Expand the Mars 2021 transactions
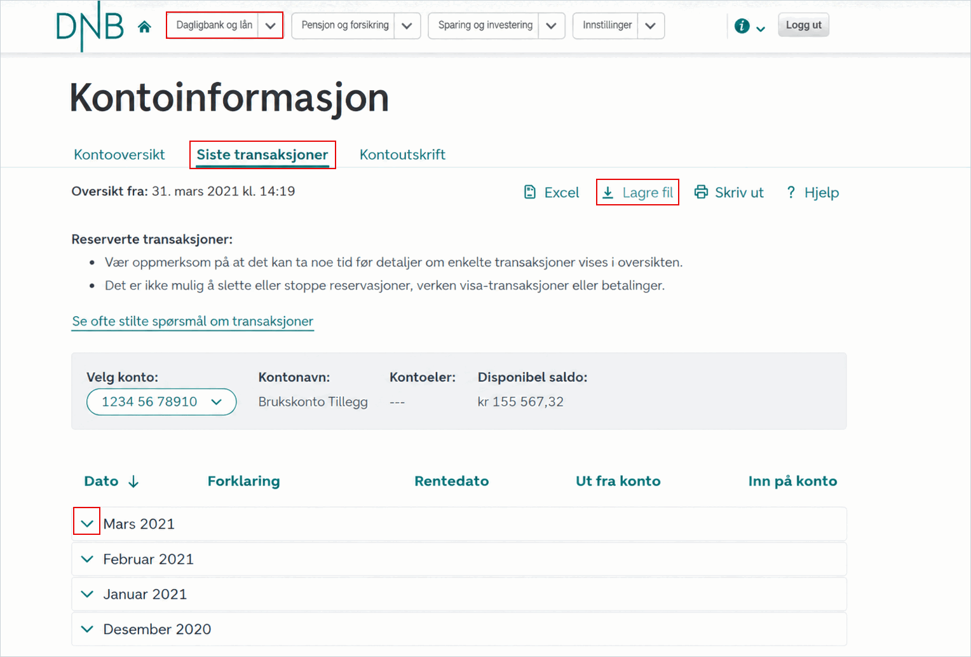 click(x=87, y=523)
